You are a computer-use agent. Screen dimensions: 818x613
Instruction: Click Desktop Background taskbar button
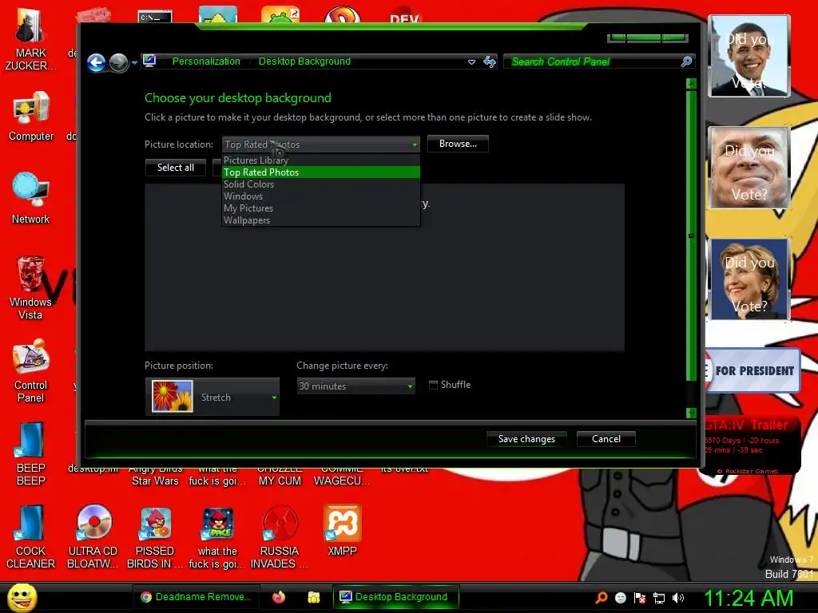[395, 597]
